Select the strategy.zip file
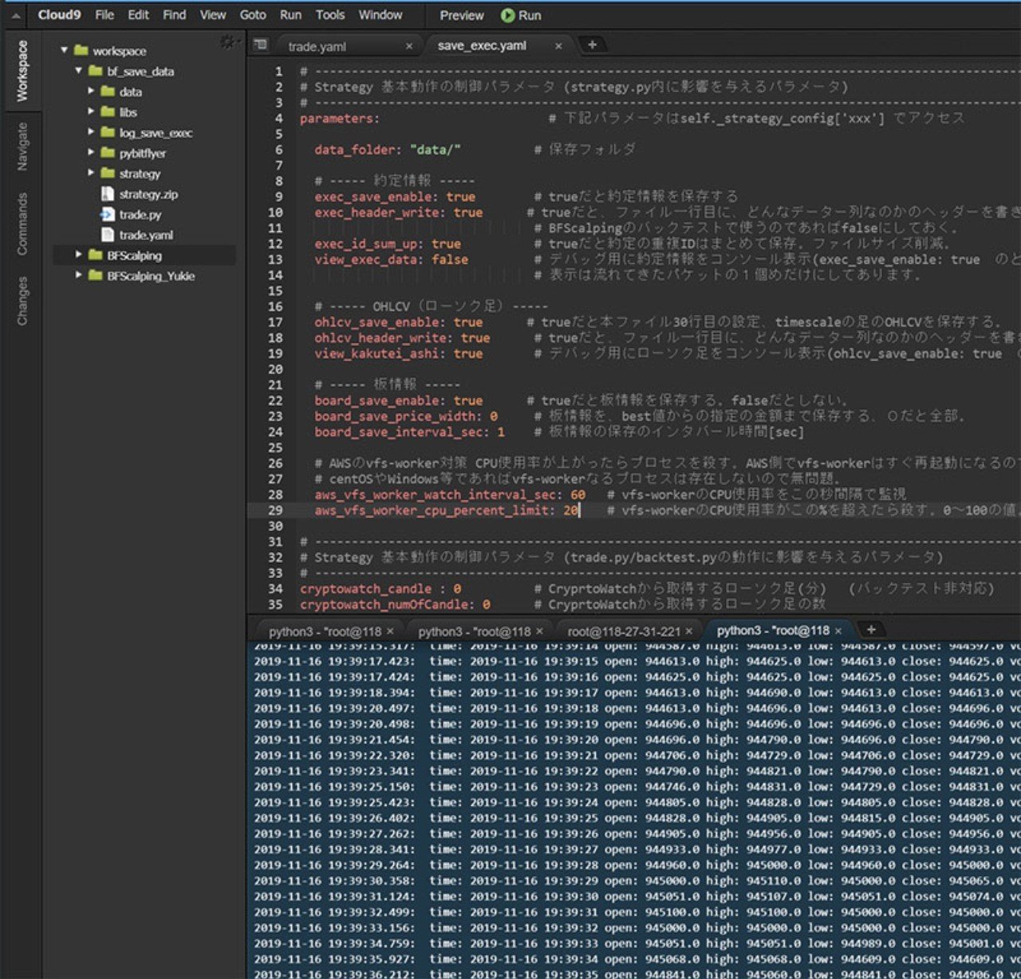This screenshot has width=1021, height=979. (x=148, y=195)
